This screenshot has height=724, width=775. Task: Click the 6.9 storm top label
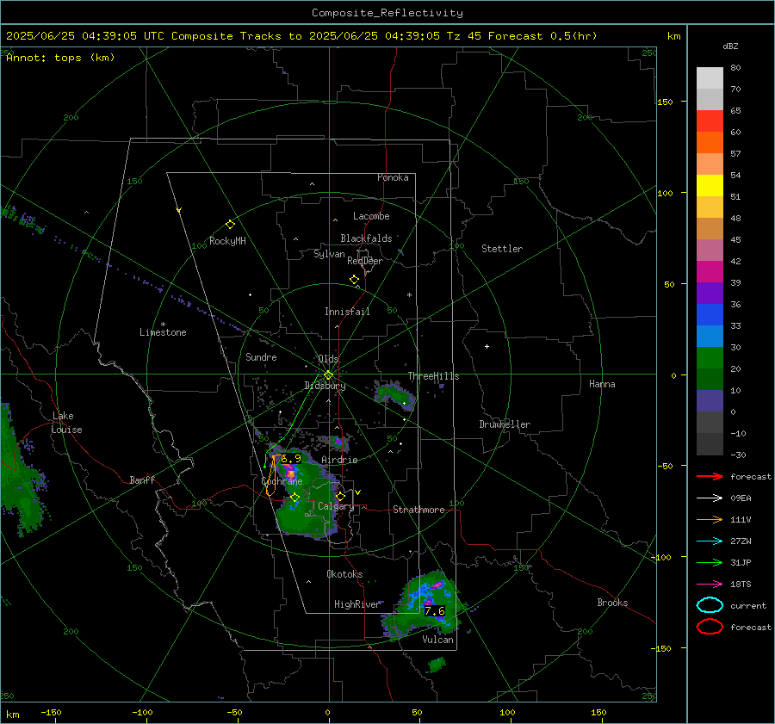point(291,459)
